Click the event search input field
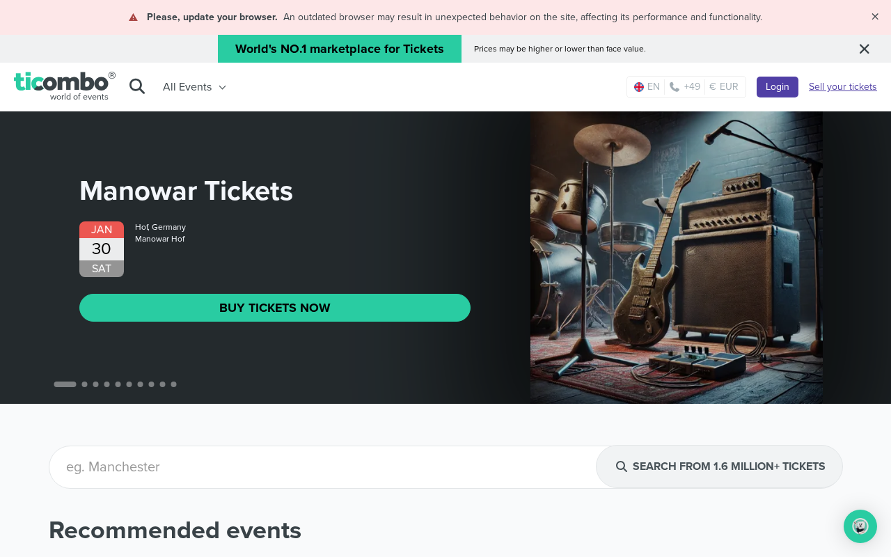This screenshot has width=891, height=557. click(x=320, y=467)
